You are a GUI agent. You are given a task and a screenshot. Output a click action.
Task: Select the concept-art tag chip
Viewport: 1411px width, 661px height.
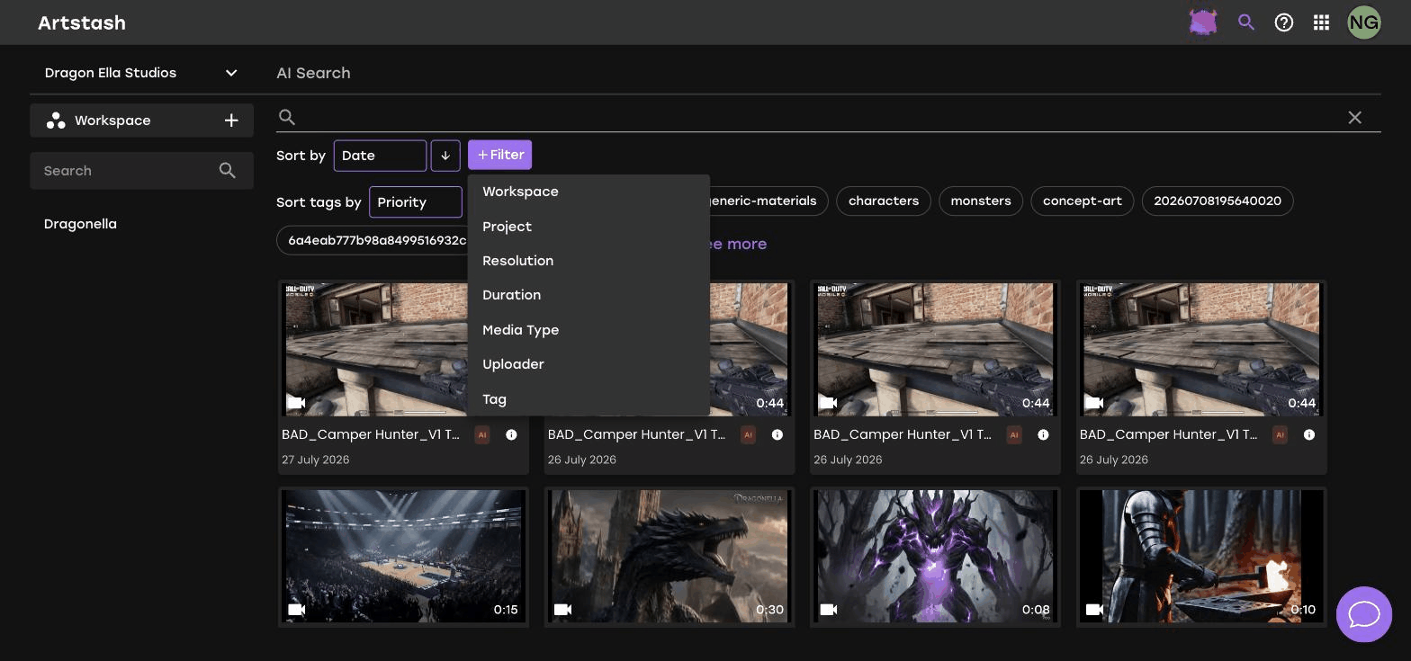pos(1083,201)
